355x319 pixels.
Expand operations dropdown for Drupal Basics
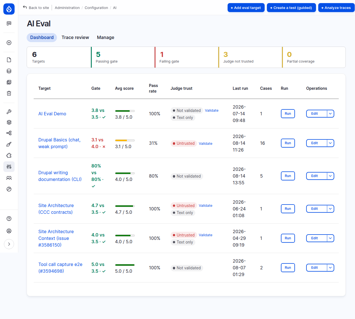tap(331, 143)
